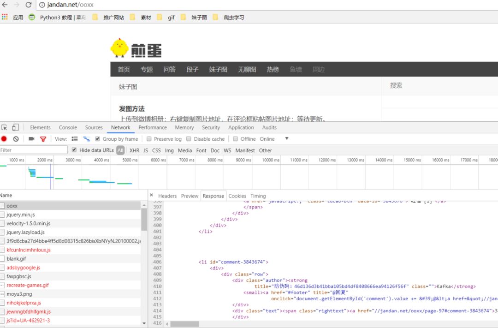Switch to the Performance tab
The image size is (498, 328).
[153, 127]
